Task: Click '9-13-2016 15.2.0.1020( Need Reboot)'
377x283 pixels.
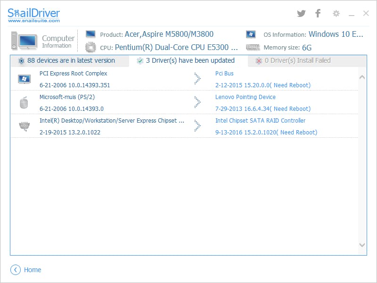Action: (x=266, y=133)
